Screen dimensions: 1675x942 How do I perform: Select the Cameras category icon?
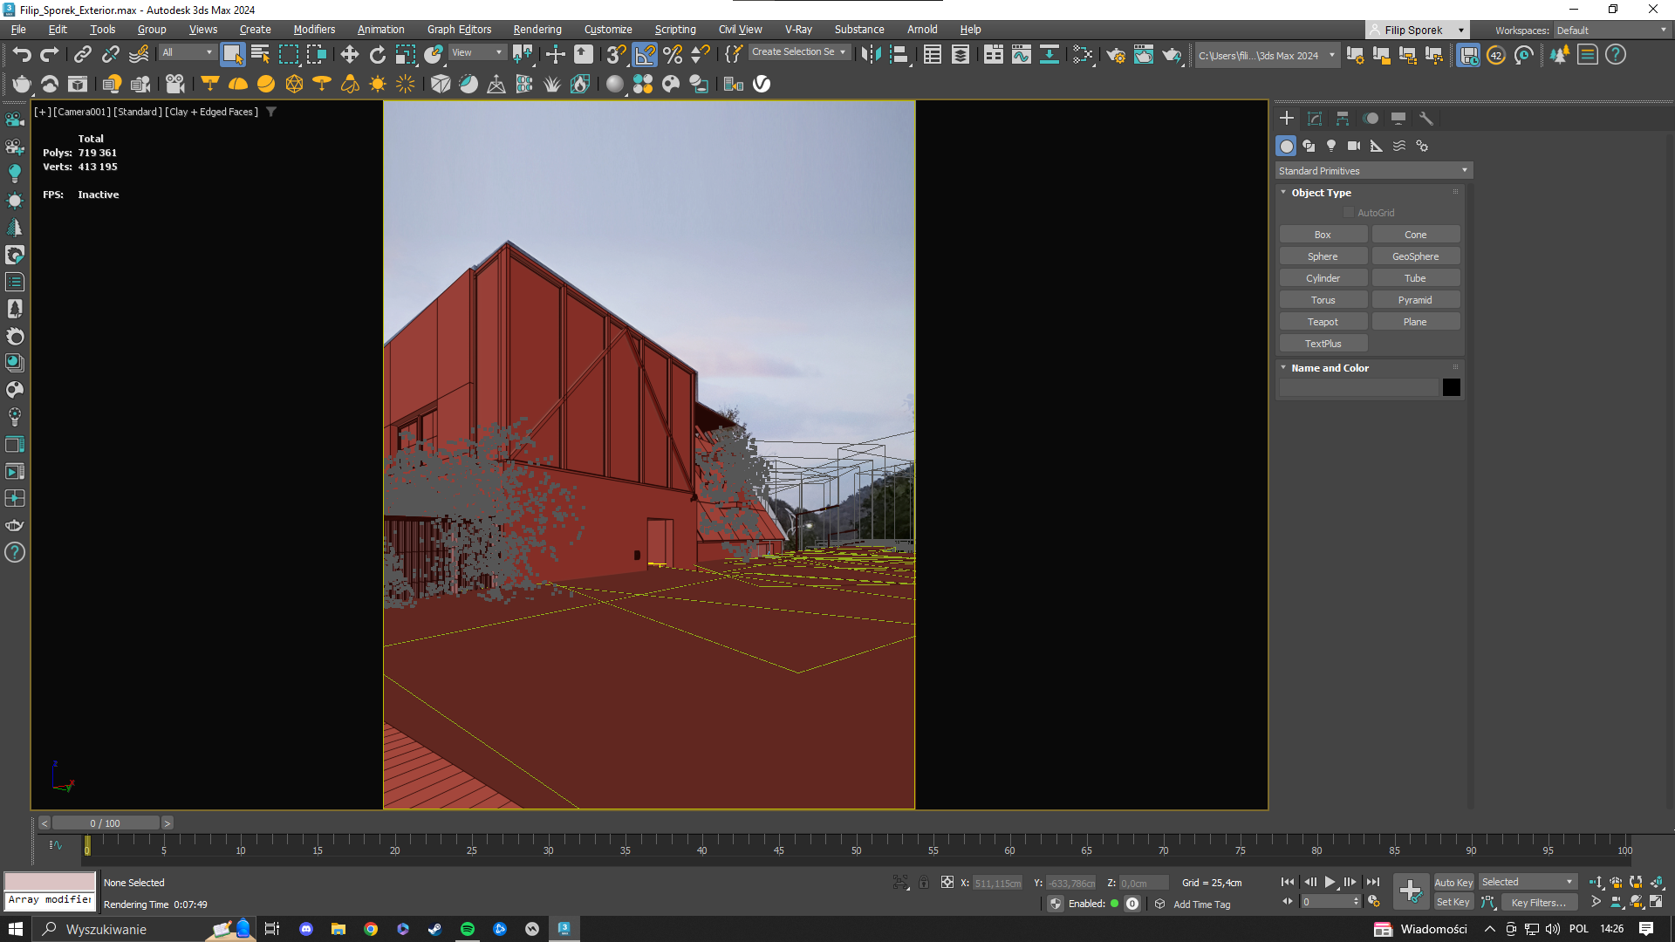click(1353, 146)
